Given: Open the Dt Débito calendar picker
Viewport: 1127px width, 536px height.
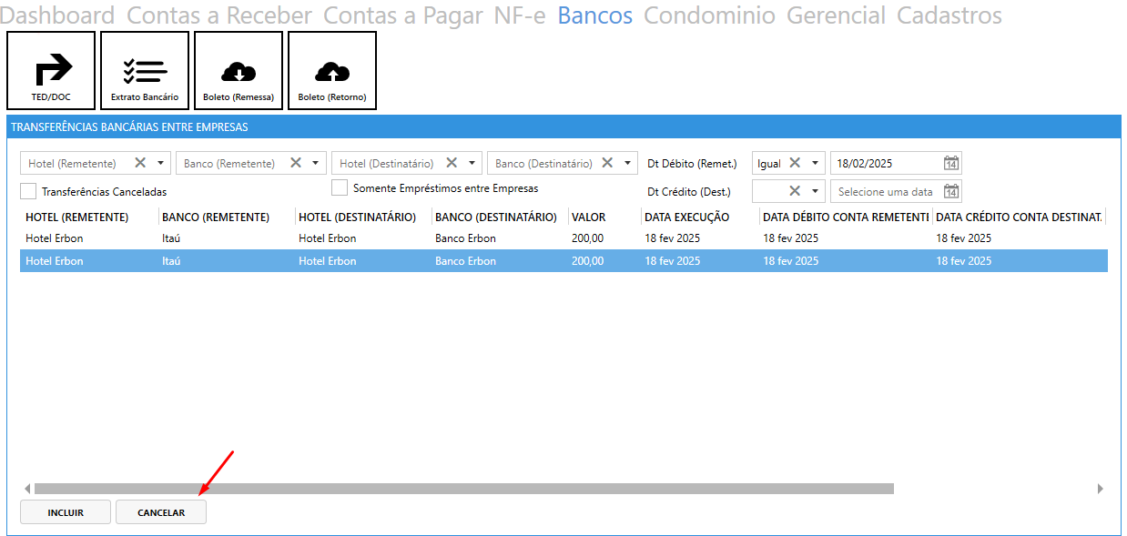Looking at the screenshot, I should coord(950,164).
